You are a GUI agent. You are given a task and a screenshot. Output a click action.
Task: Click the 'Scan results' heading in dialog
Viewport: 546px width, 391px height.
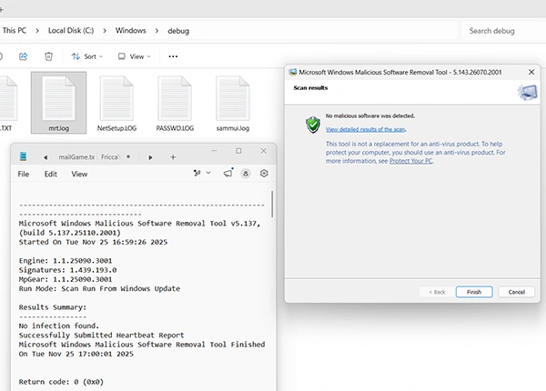[x=310, y=87]
